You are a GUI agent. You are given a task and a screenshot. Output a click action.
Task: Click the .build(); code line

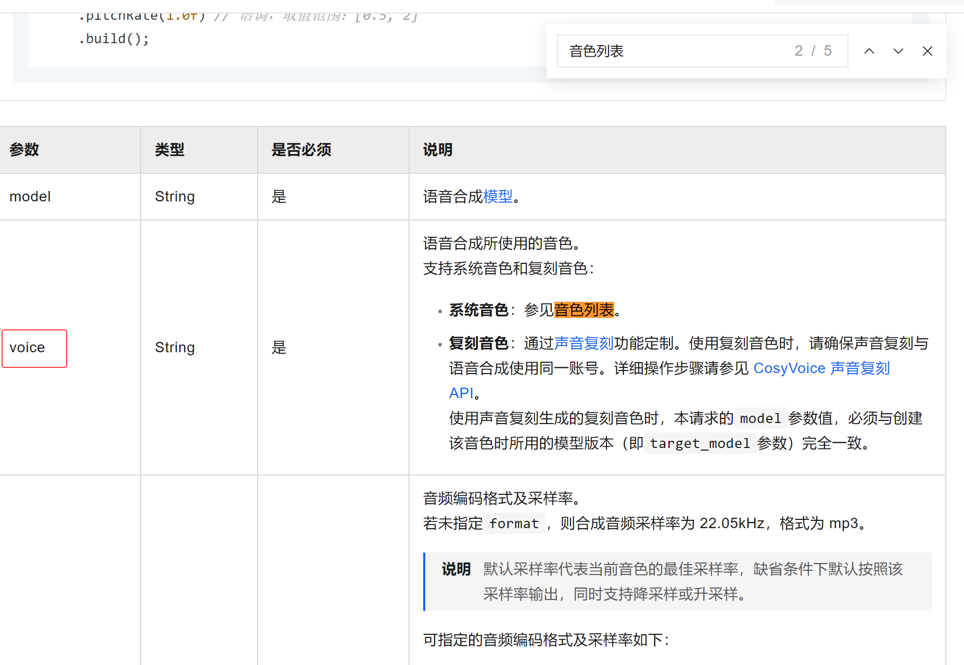pyautogui.click(x=113, y=39)
